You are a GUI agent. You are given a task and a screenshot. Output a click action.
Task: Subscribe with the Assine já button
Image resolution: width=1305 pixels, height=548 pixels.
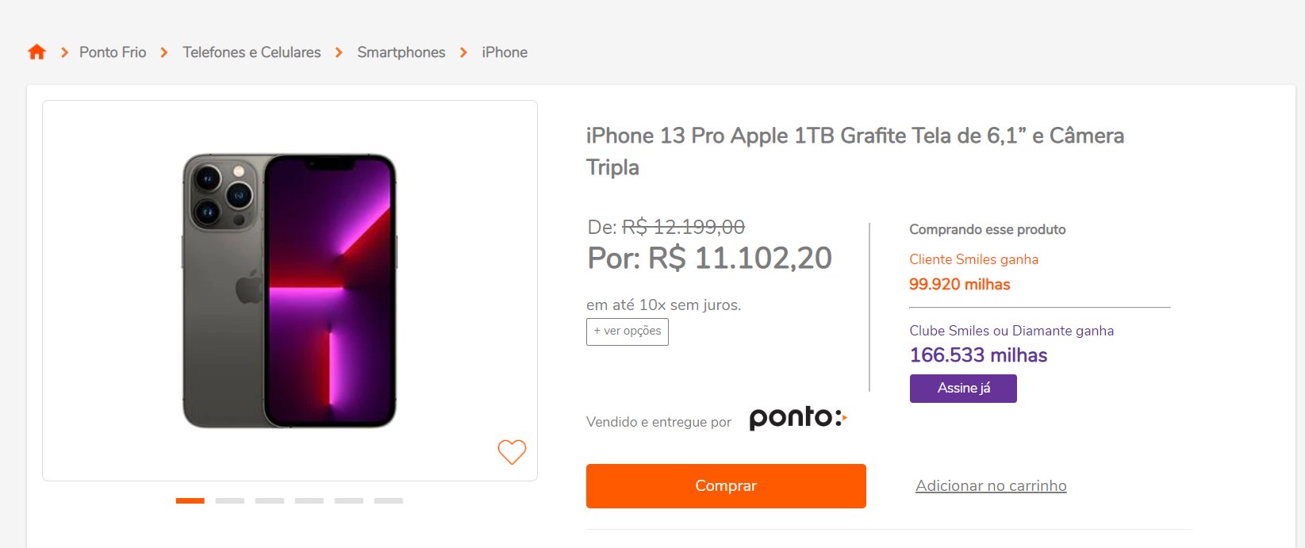[x=963, y=389]
